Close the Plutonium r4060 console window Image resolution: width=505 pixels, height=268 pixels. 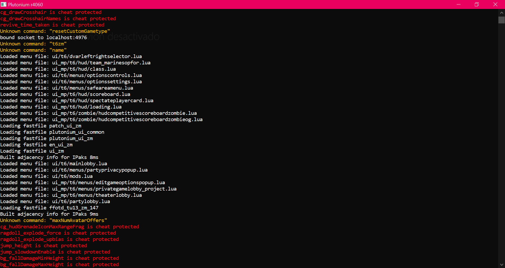click(495, 4)
